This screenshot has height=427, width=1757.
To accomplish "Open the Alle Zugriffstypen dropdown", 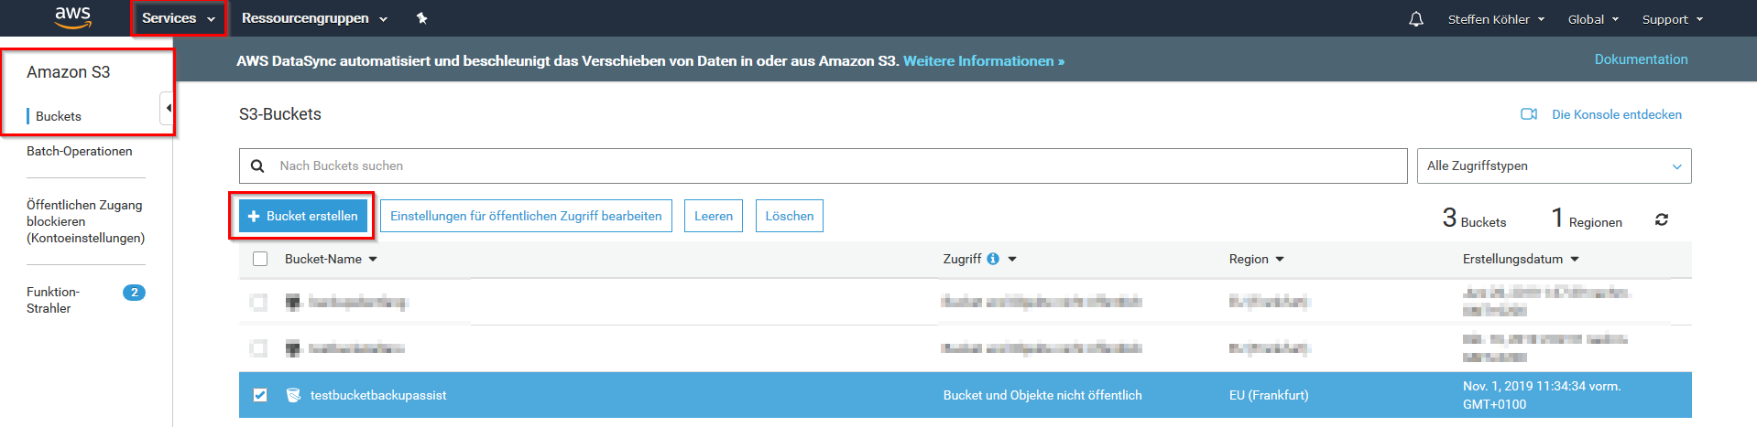I will (x=1554, y=165).
